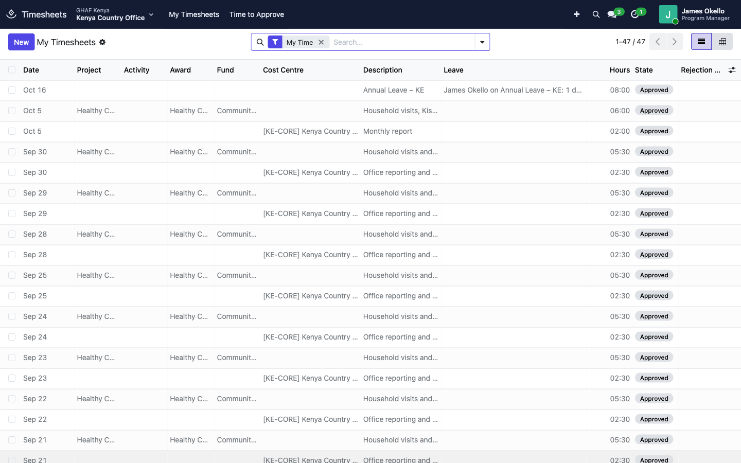Tick the Sep 25 Household visits row checkbox

click(x=12, y=275)
